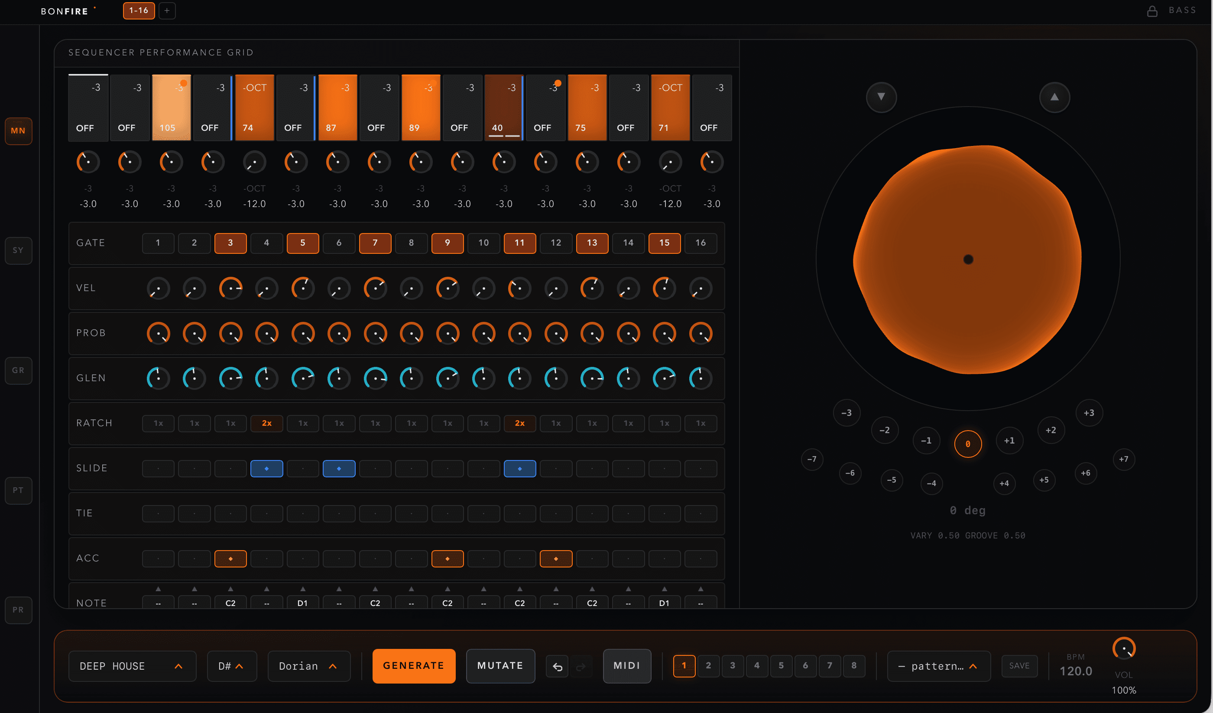Change RATCH step 4 2x value
Image resolution: width=1213 pixels, height=713 pixels.
point(267,423)
